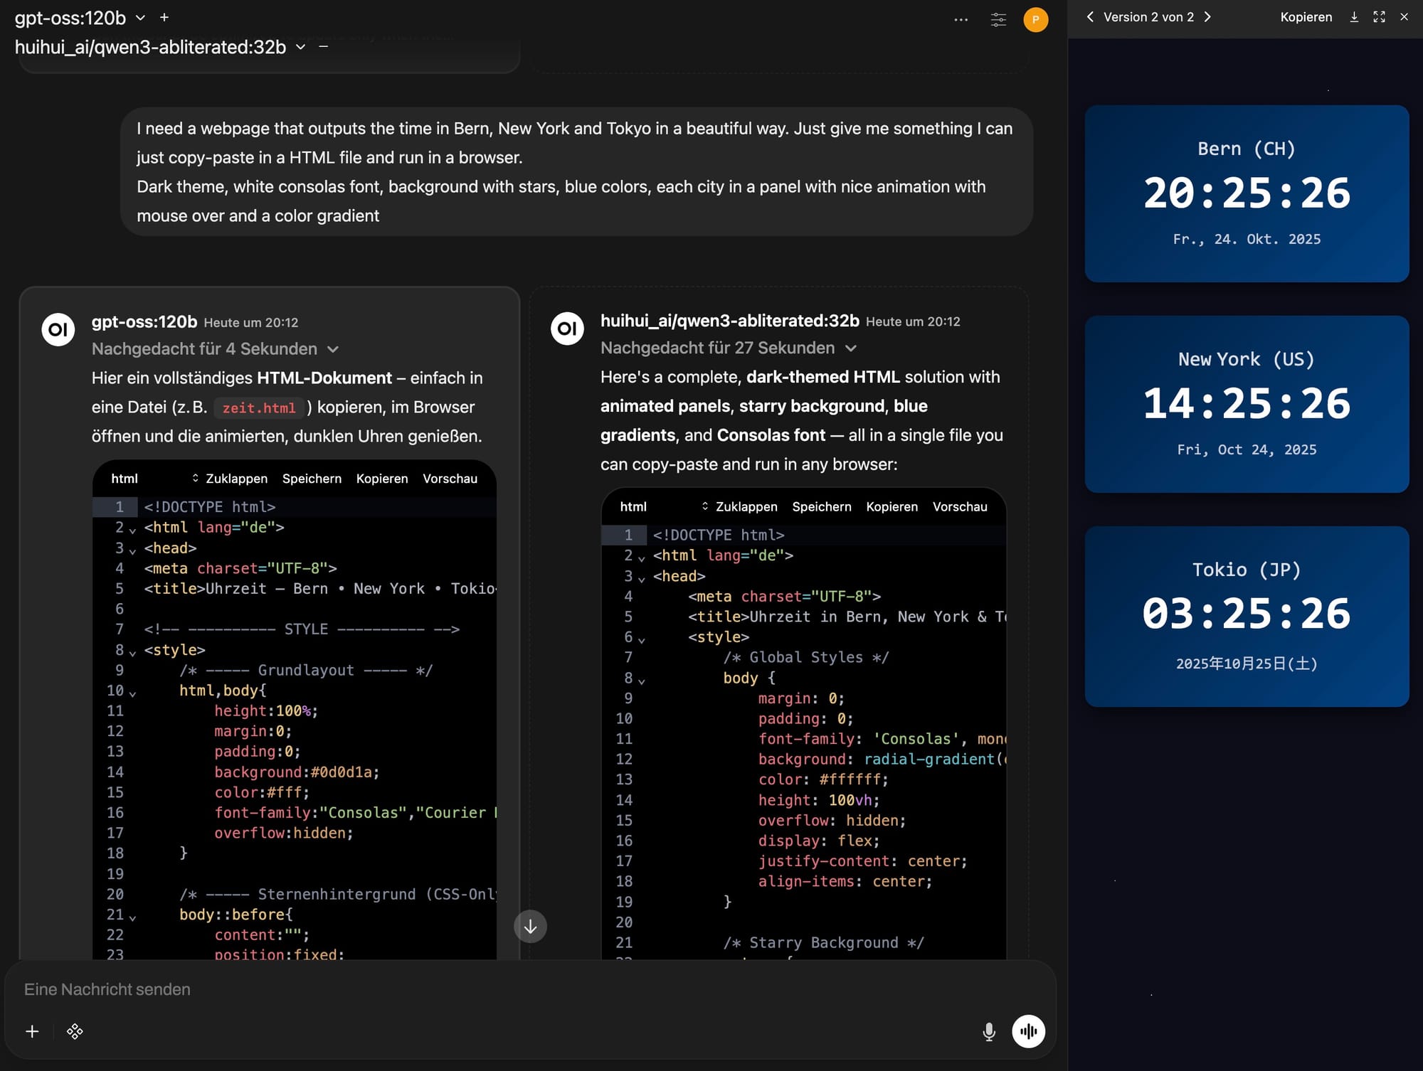
Task: Click the microphone dictation icon
Action: [x=988, y=1031]
